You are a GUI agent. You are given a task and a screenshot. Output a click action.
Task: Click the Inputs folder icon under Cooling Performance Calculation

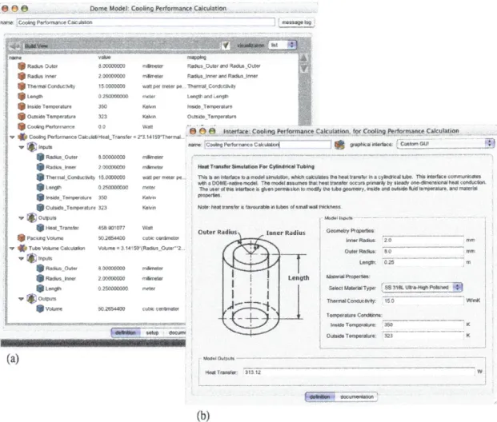coord(32,147)
